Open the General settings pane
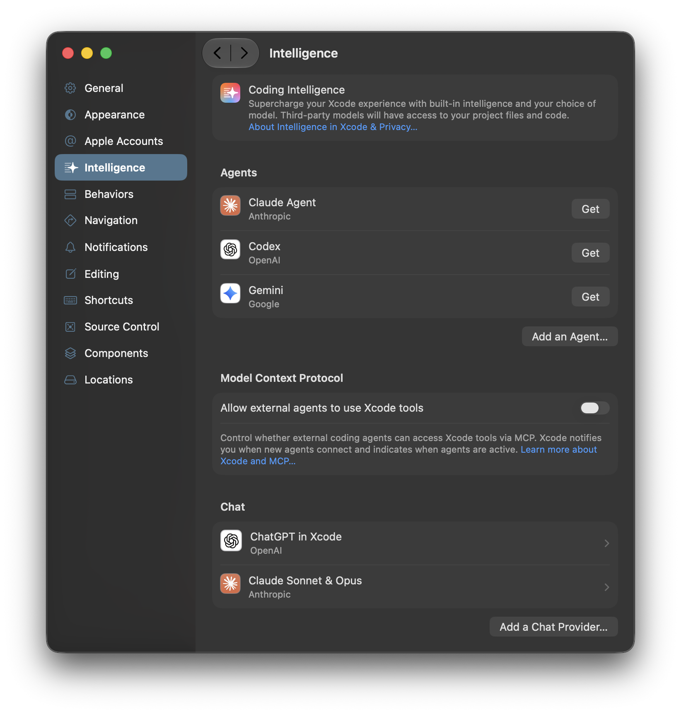 pos(121,88)
